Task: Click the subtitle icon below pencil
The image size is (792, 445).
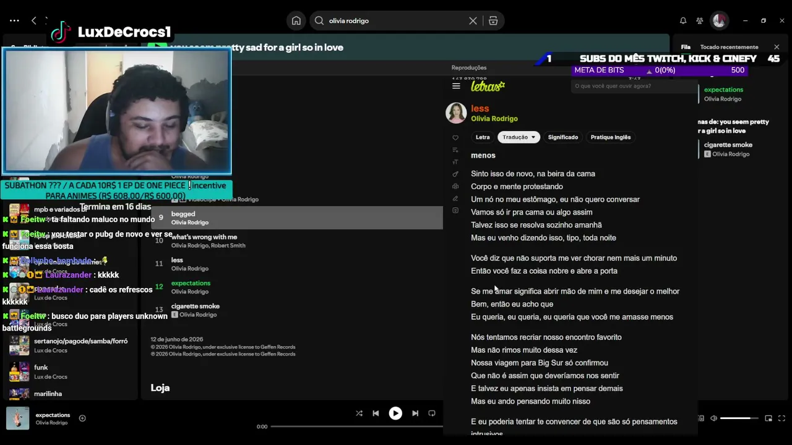Action: (x=455, y=211)
